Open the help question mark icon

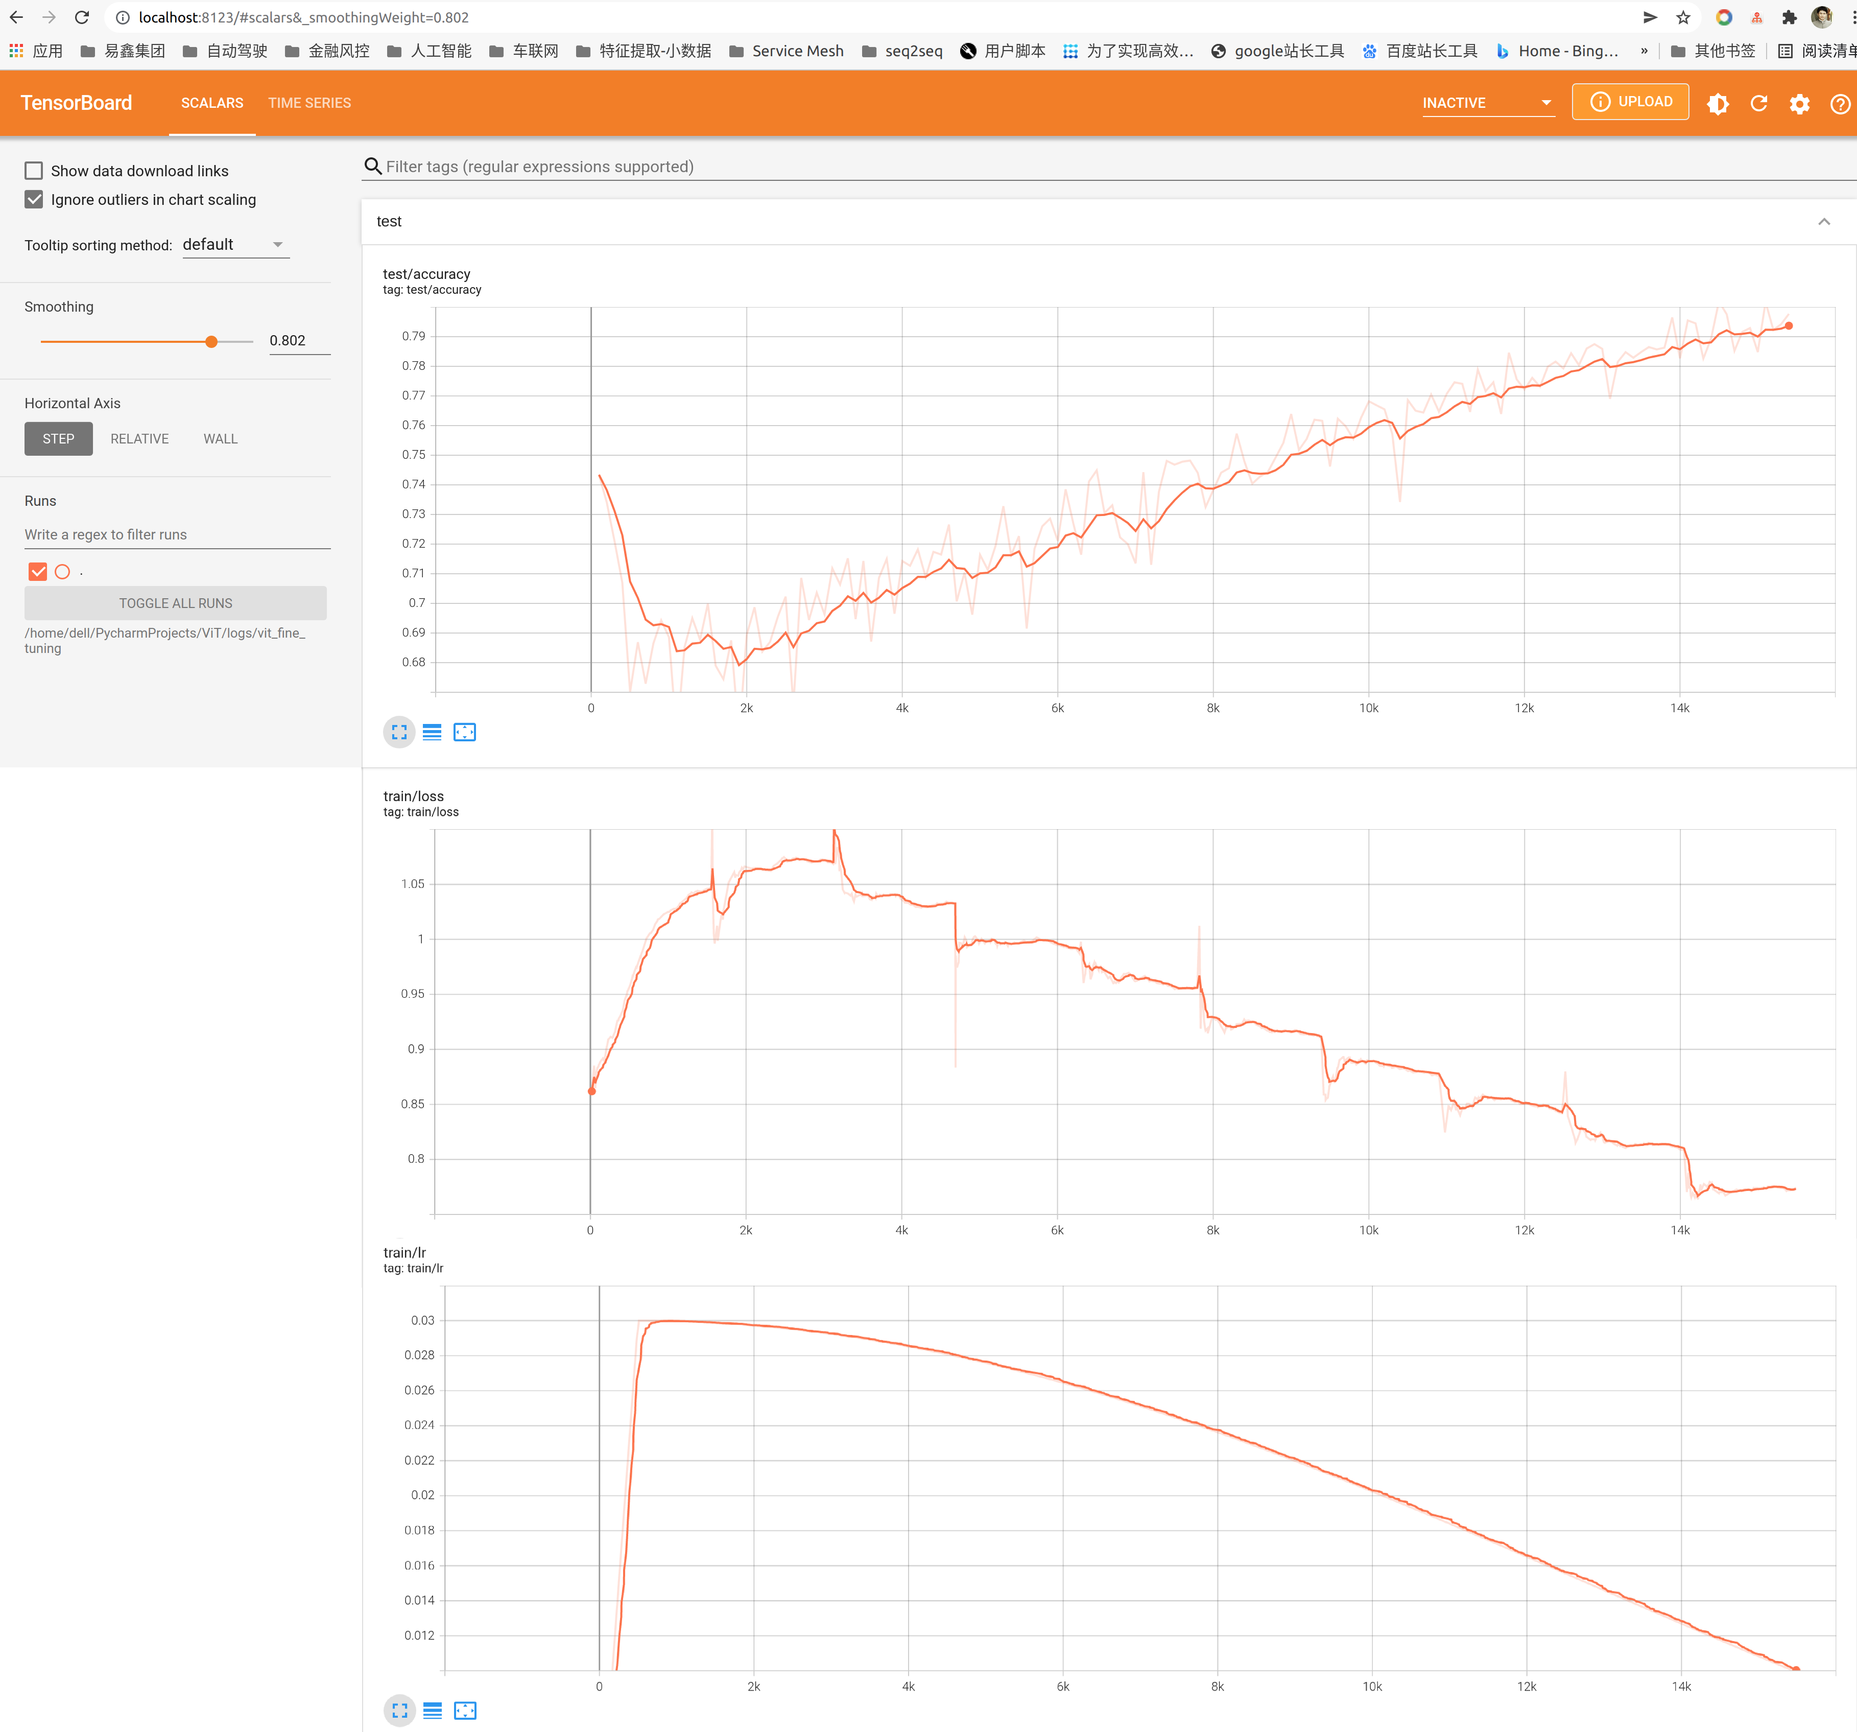point(1839,103)
